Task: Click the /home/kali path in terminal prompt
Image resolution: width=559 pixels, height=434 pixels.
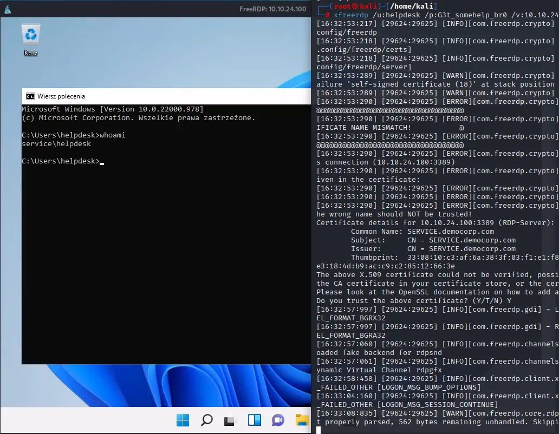Action: coord(405,6)
